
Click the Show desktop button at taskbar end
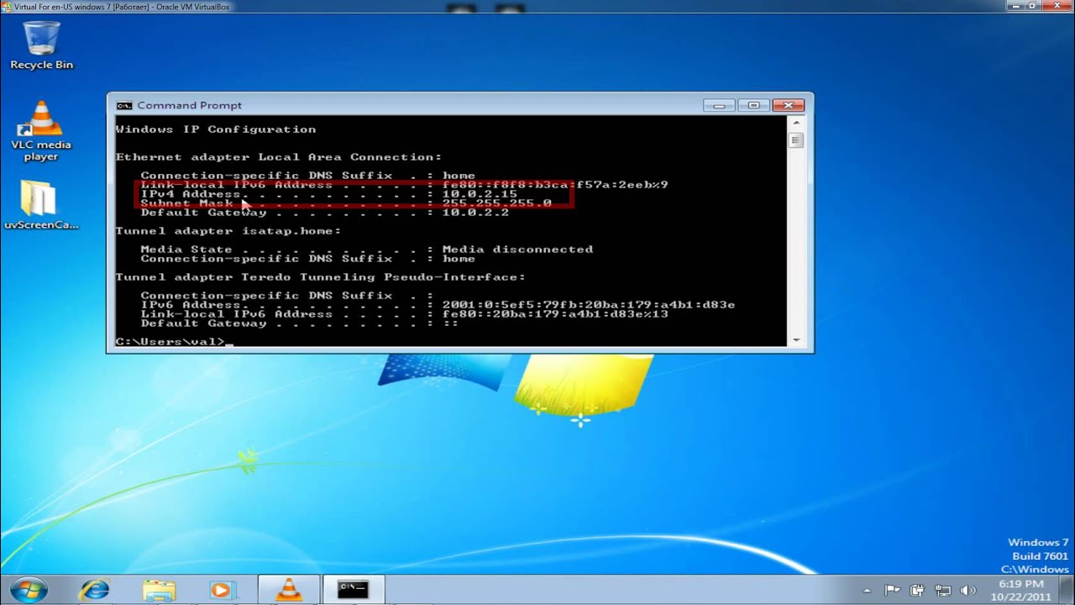click(1068, 590)
